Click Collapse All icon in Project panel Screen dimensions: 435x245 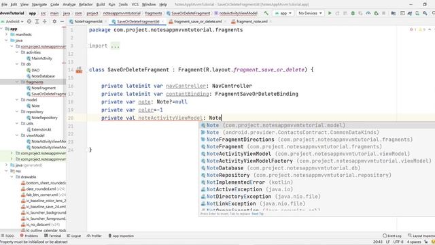click(x=44, y=21)
